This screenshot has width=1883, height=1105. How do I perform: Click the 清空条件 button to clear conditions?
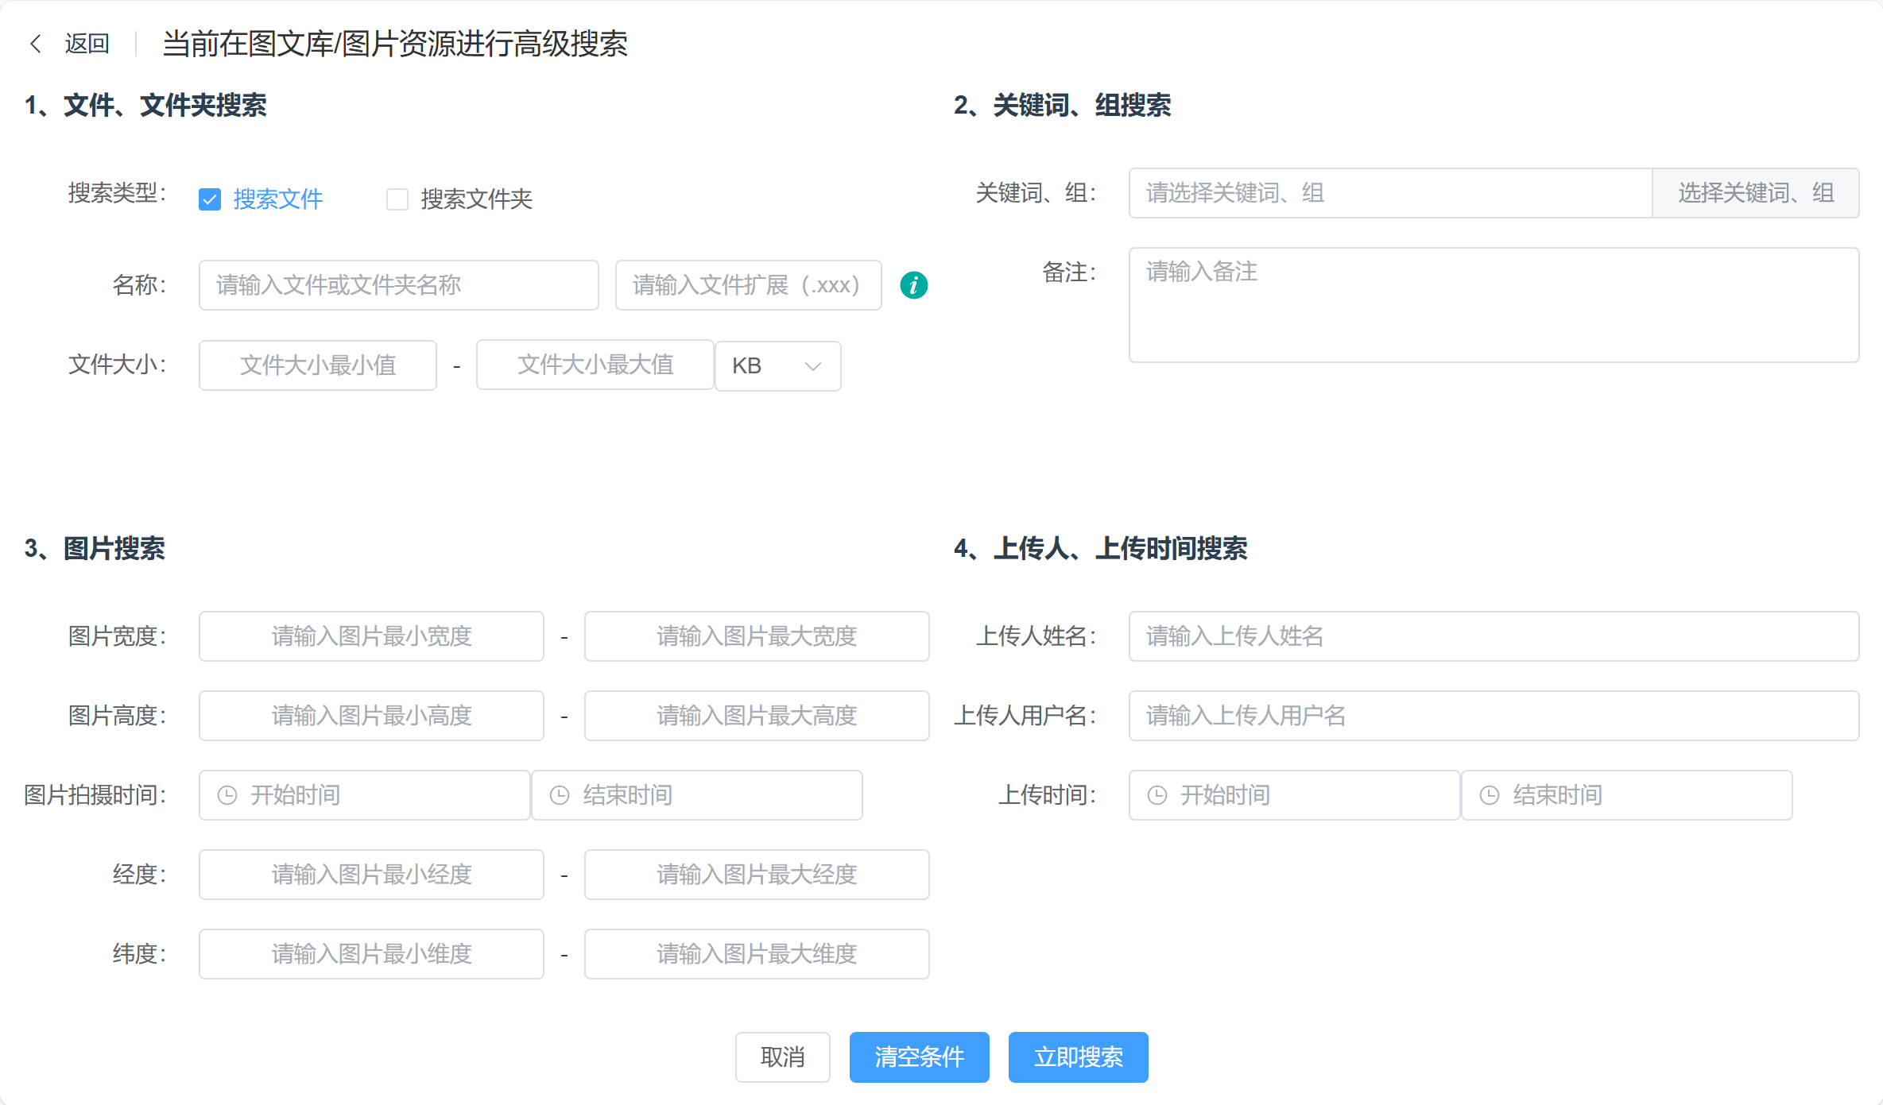point(919,1057)
